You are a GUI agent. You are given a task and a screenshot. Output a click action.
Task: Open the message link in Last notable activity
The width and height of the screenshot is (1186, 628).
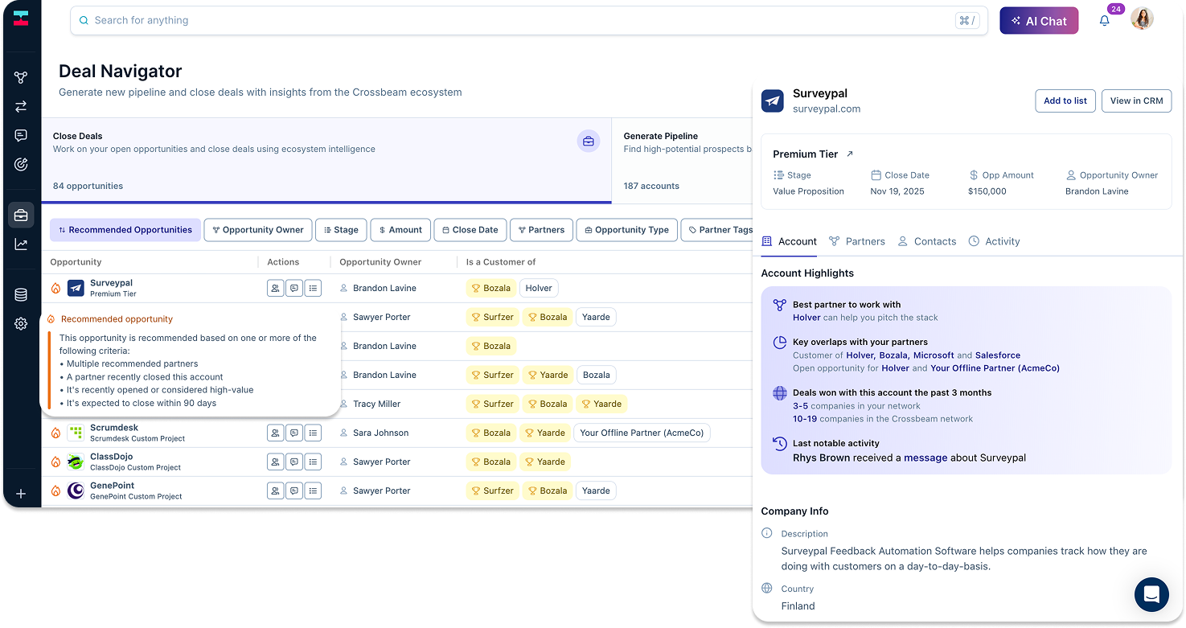[925, 458]
